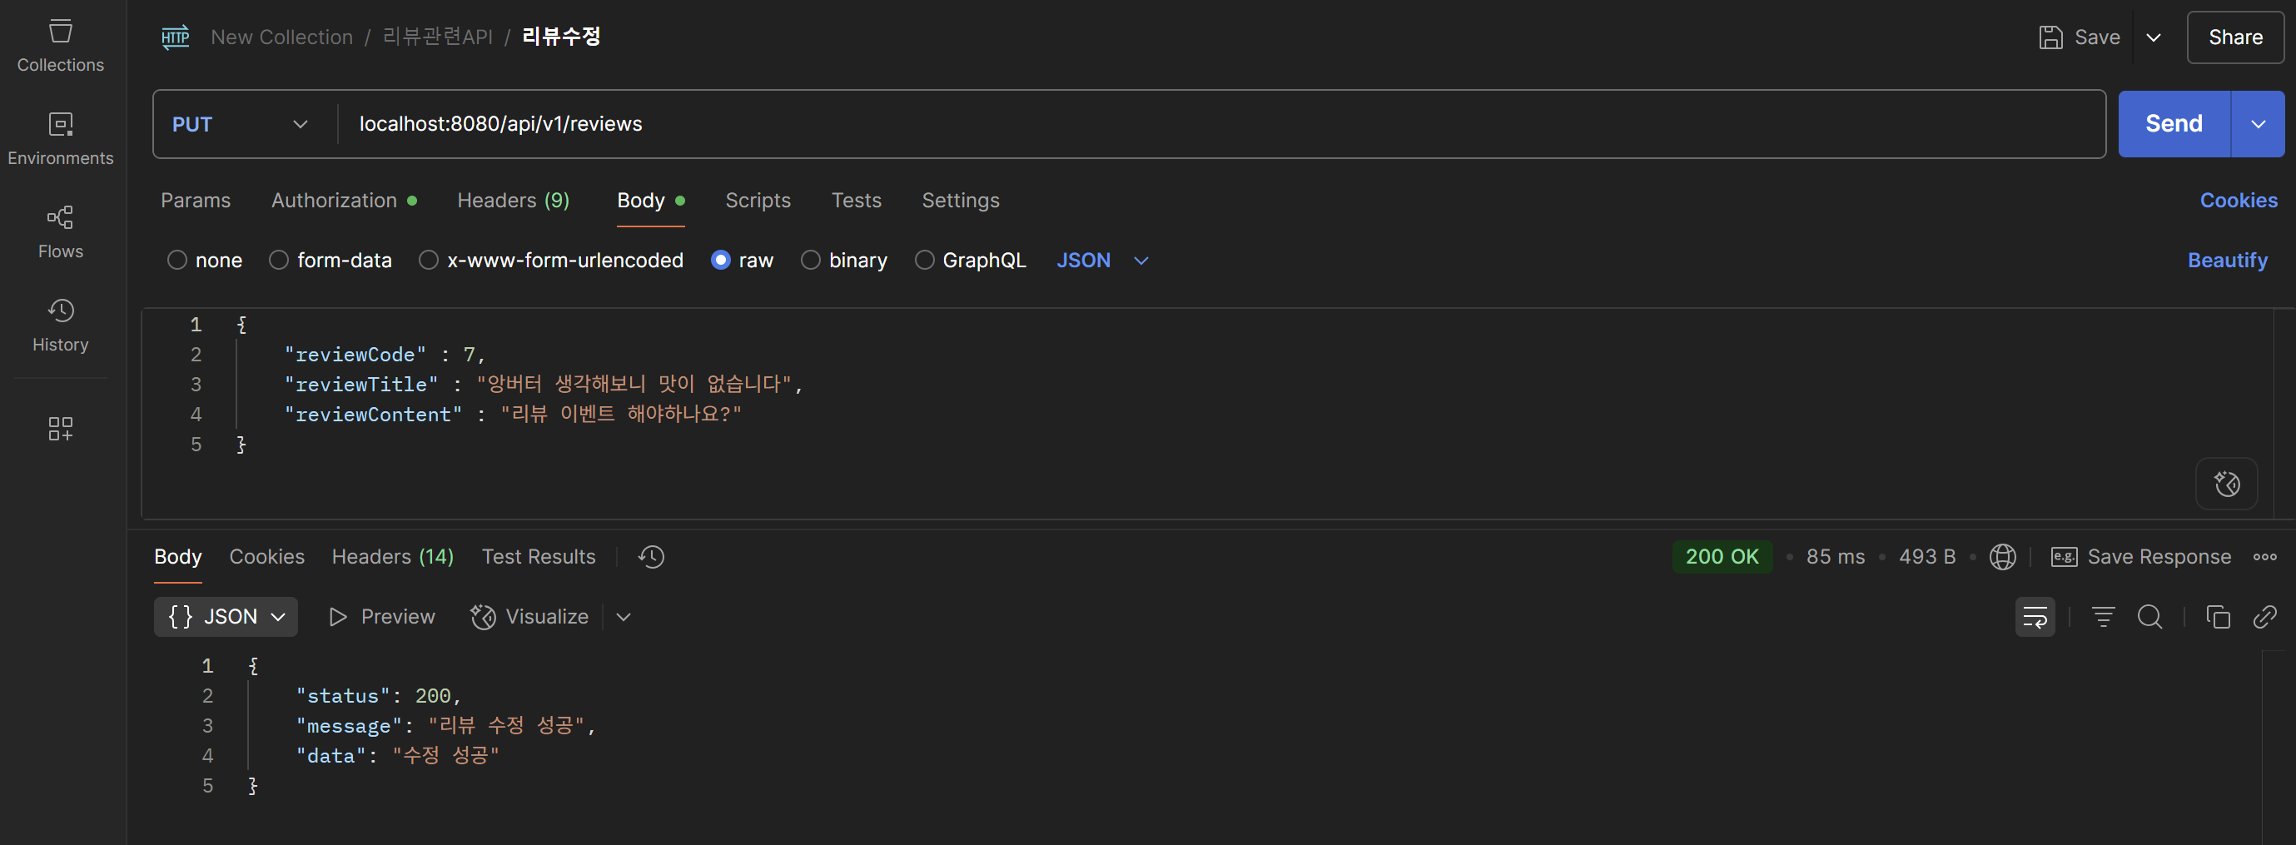Open the Test Results response tab
This screenshot has width=2296, height=845.
[x=539, y=557]
